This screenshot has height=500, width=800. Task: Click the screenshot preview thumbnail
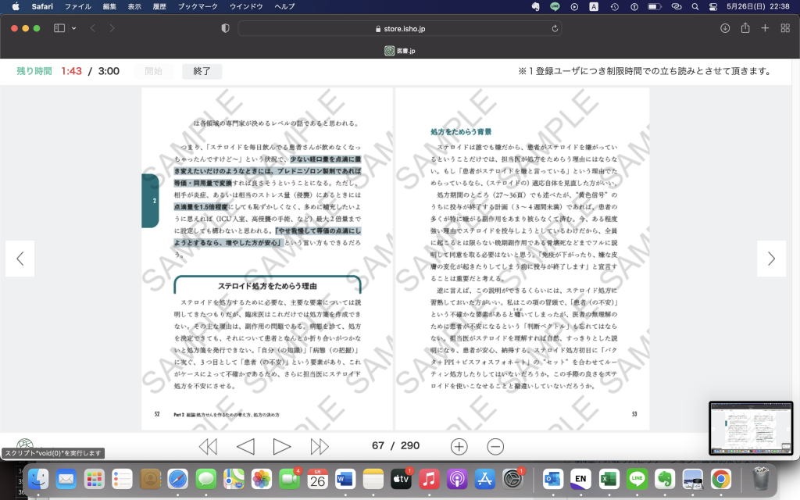click(750, 428)
